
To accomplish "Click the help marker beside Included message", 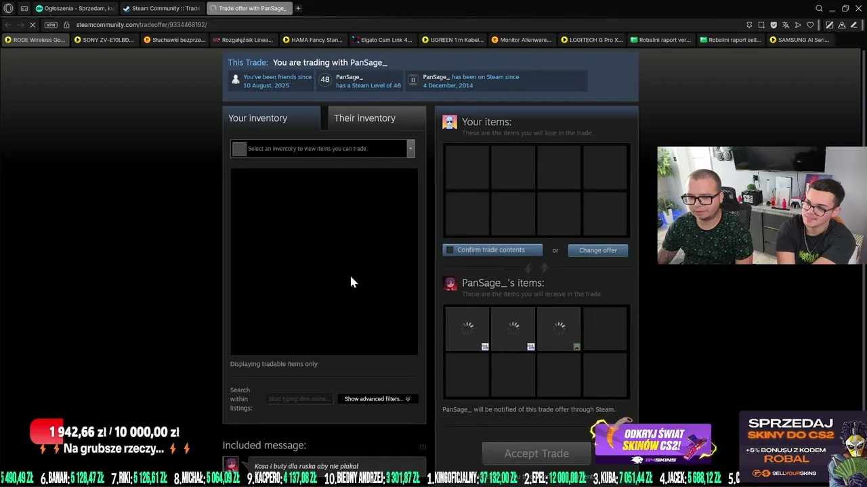I will click(423, 446).
